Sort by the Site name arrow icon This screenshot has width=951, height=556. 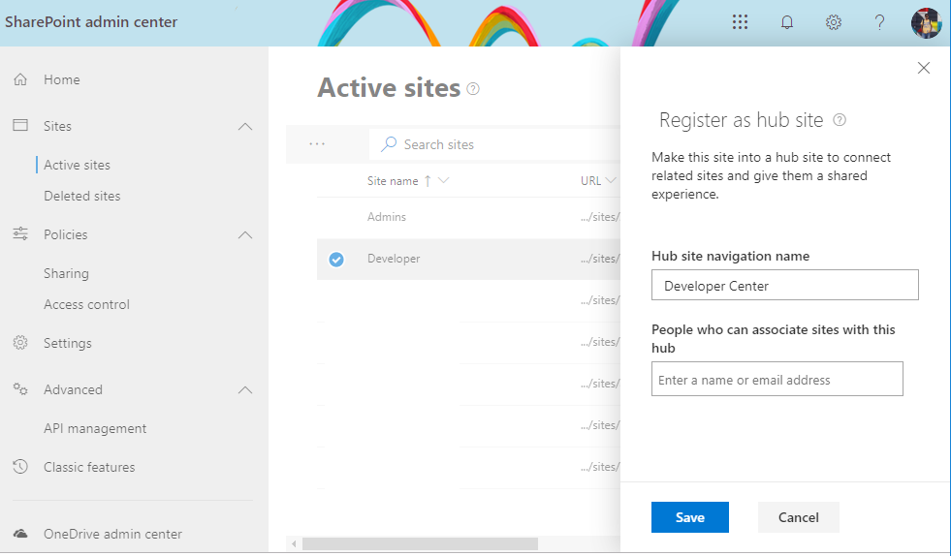tap(428, 181)
